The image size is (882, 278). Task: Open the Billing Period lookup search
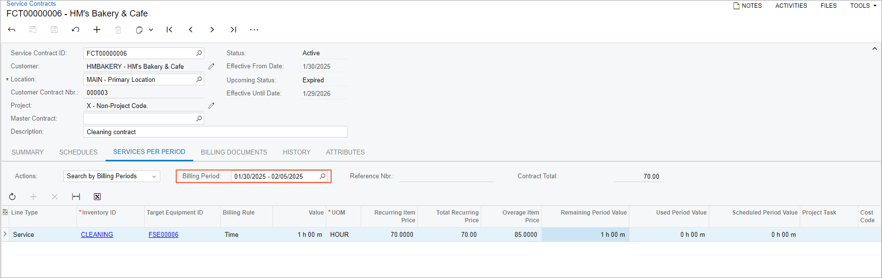[323, 176]
